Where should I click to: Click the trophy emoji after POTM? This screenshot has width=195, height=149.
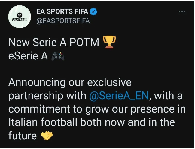[x=109, y=42]
